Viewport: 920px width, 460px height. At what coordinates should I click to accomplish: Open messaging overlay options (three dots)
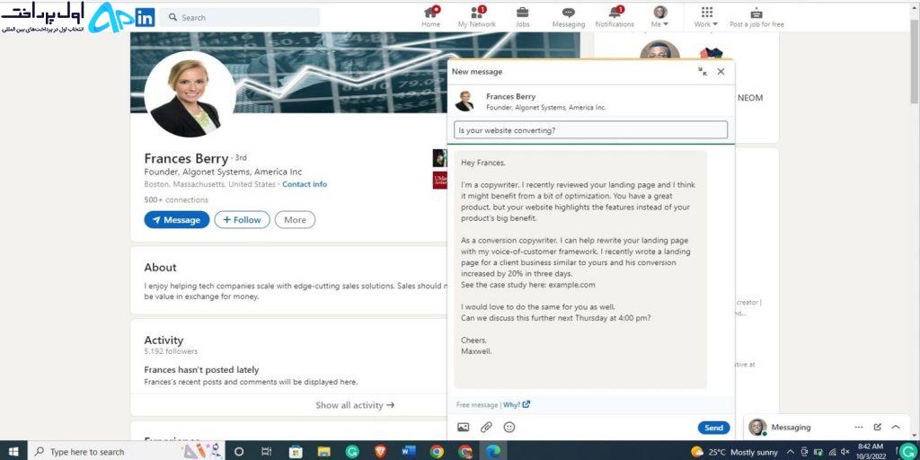(x=858, y=427)
